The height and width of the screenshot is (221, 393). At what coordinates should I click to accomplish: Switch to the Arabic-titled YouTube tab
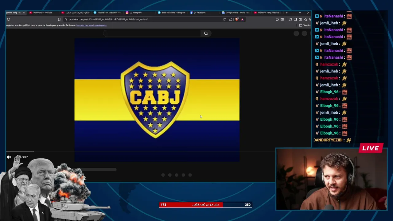(x=75, y=13)
